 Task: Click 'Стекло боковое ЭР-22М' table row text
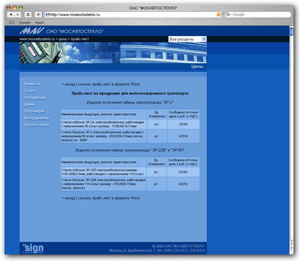[103, 184]
